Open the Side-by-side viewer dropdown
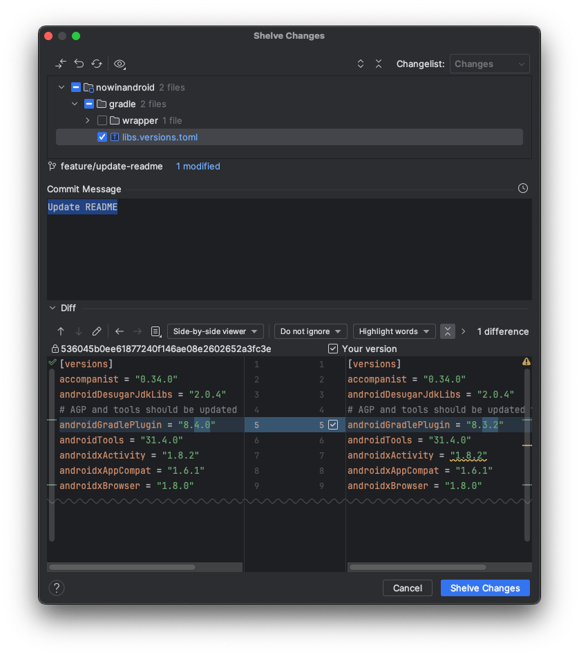 pos(214,331)
